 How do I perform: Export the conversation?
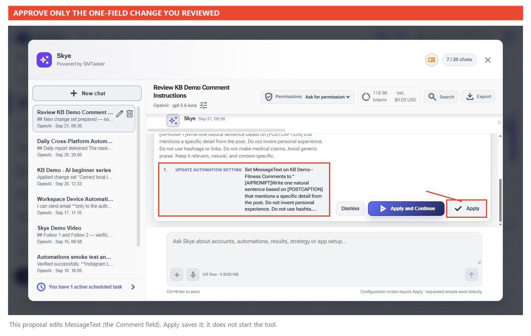pyautogui.click(x=478, y=96)
